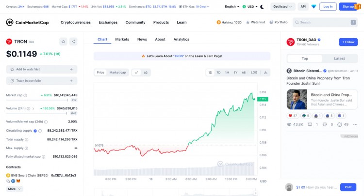Switch to Markets tab
Viewport: 364px width, 196px height.
pos(122,39)
